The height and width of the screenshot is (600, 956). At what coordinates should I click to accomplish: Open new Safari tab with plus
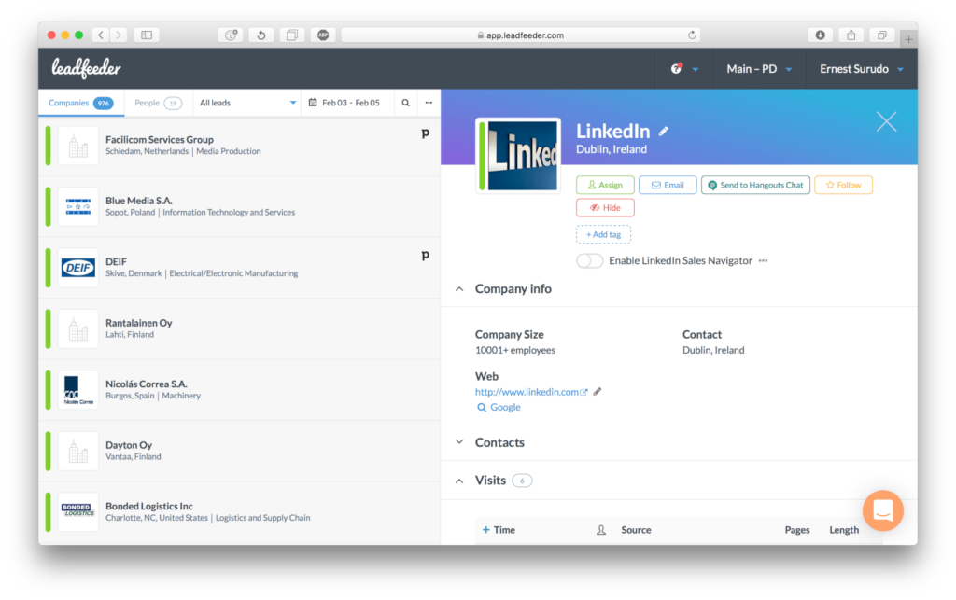point(908,39)
